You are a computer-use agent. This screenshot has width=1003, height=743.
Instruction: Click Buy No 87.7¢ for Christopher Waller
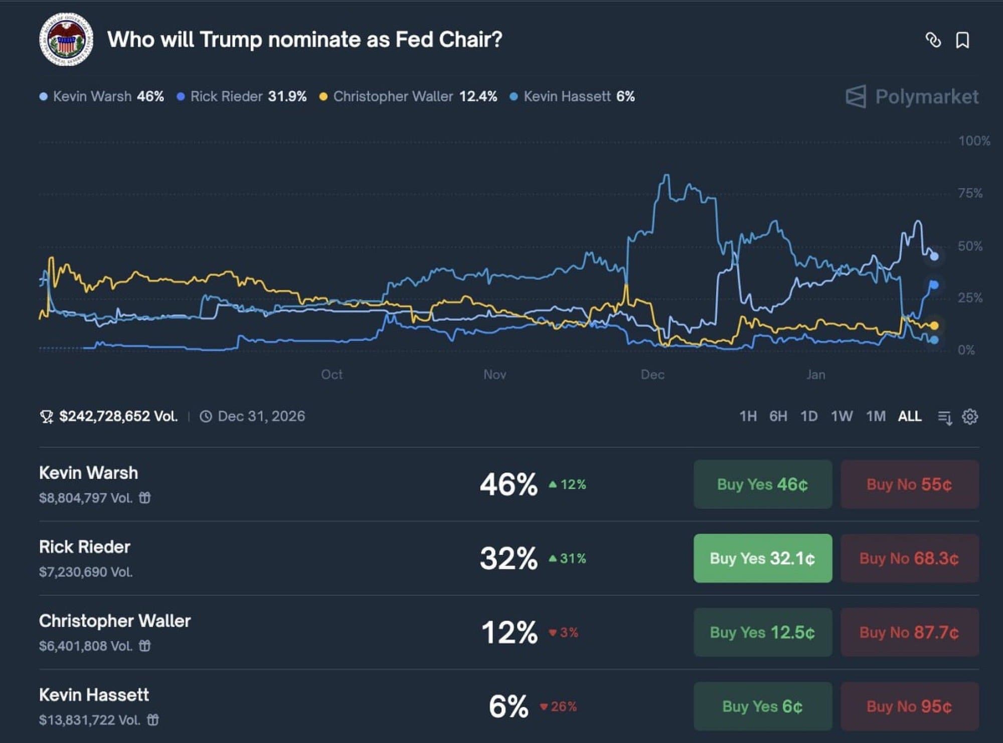click(x=909, y=632)
